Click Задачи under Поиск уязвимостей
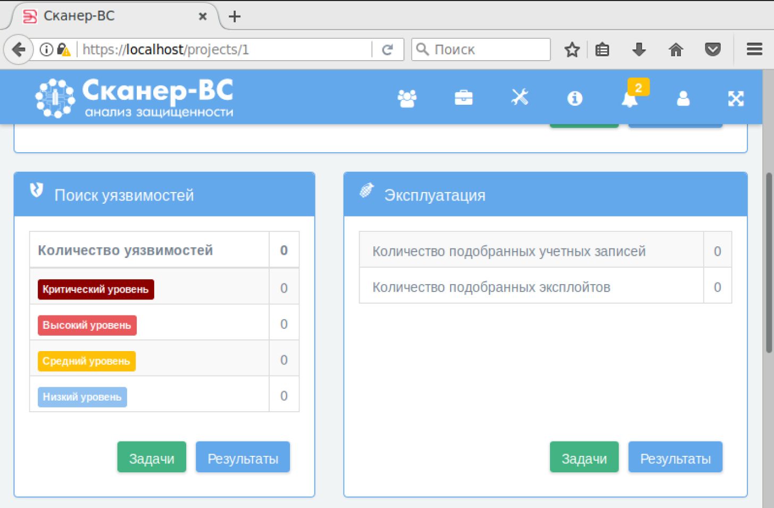Viewport: 774px width, 508px height. (x=152, y=458)
